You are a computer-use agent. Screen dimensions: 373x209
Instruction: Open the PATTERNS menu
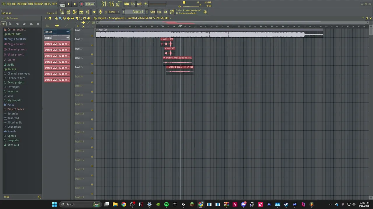22,4
